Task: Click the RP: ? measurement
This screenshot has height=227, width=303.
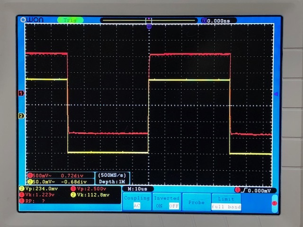Action: (32, 201)
